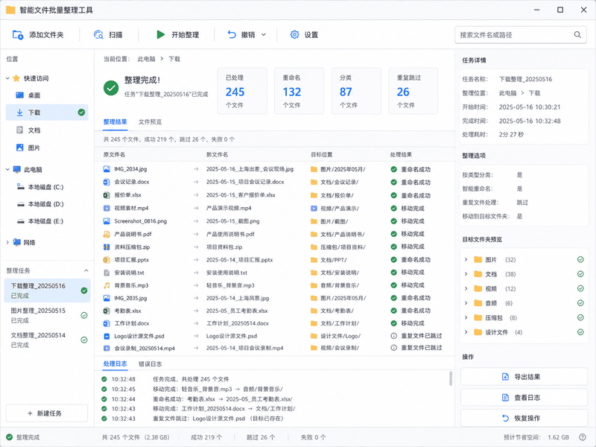Click the status check of 文档整理_20250514 task
Image resolution: width=596 pixels, height=447 pixels.
point(84,340)
